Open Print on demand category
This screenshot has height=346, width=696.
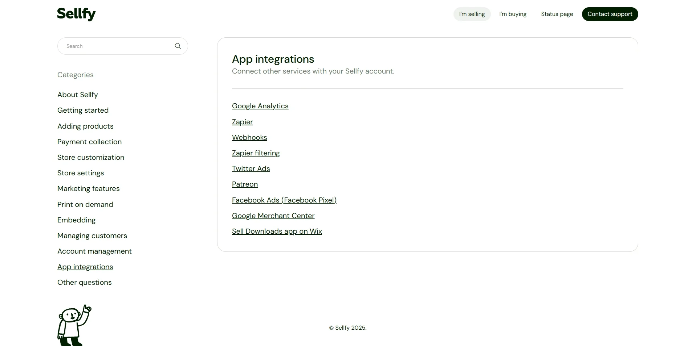click(x=85, y=204)
